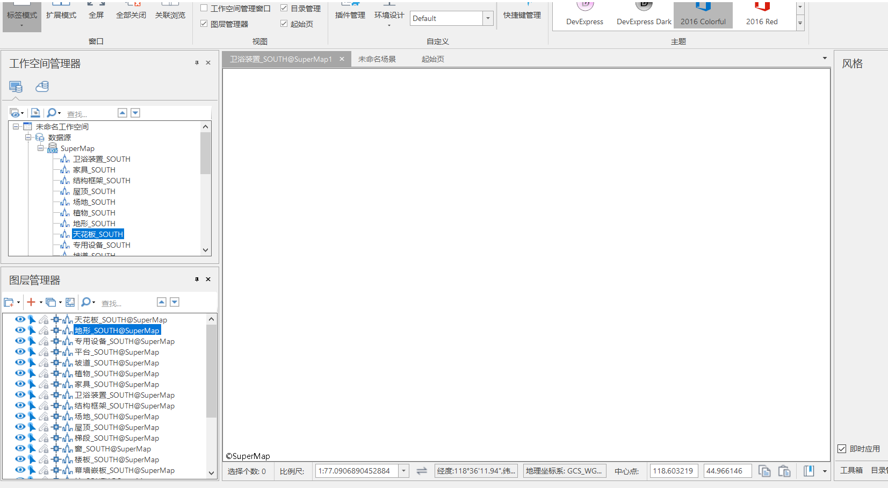Open the 环境设计 Default dropdown
Image resolution: width=888 pixels, height=488 pixels.
[488, 18]
